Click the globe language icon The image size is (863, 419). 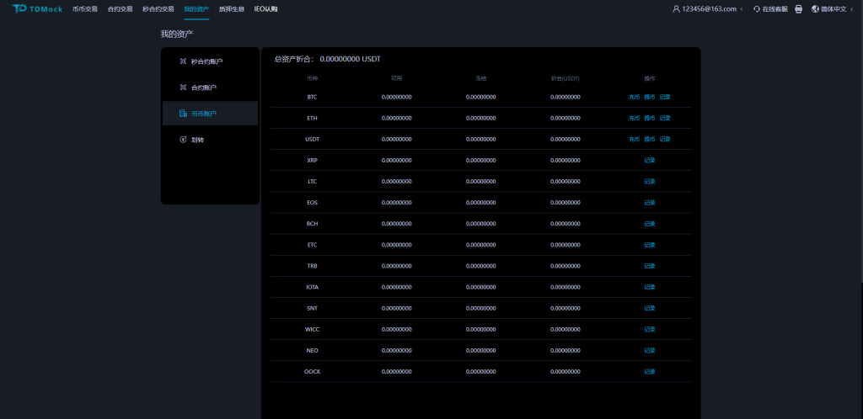(x=815, y=9)
